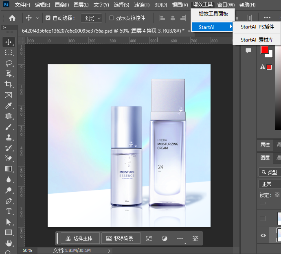Open the 正常 blend mode dropdown

click(270, 184)
